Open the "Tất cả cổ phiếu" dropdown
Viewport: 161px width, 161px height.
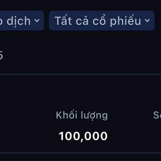[x=102, y=21]
